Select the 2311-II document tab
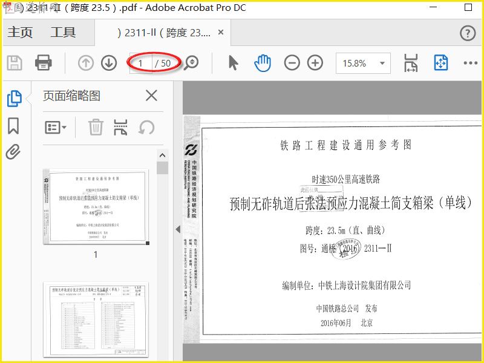Viewport: 484px width, 363px height. click(x=163, y=33)
